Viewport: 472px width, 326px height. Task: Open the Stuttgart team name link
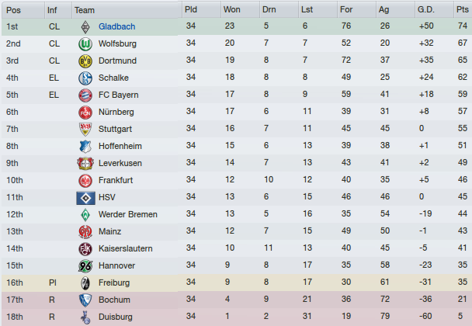pyautogui.click(x=115, y=129)
